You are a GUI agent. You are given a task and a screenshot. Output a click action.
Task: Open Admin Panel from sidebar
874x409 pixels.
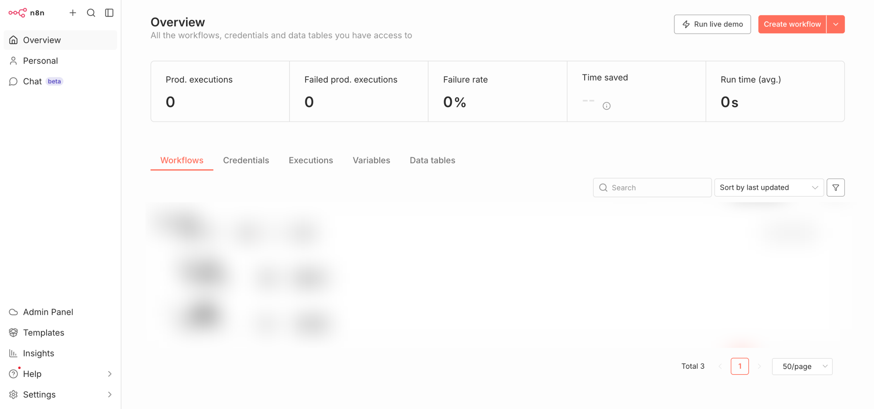point(48,312)
